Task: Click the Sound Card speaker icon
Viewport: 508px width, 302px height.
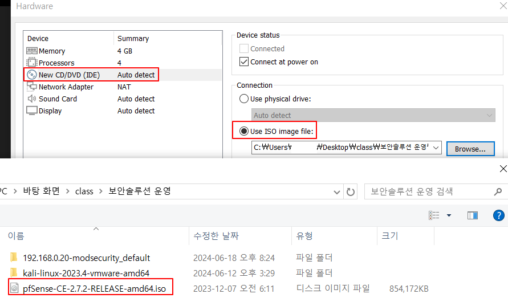Action: (32, 99)
